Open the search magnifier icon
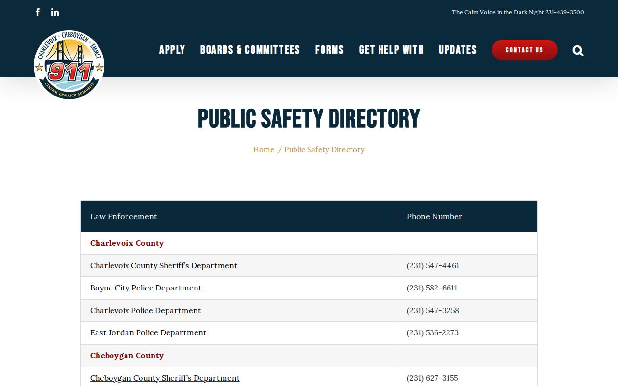This screenshot has width=618, height=386. 578,50
